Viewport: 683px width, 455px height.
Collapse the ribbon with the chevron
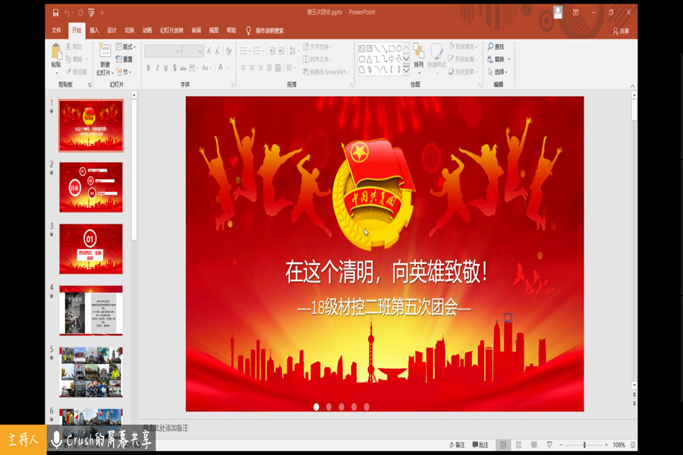point(632,86)
